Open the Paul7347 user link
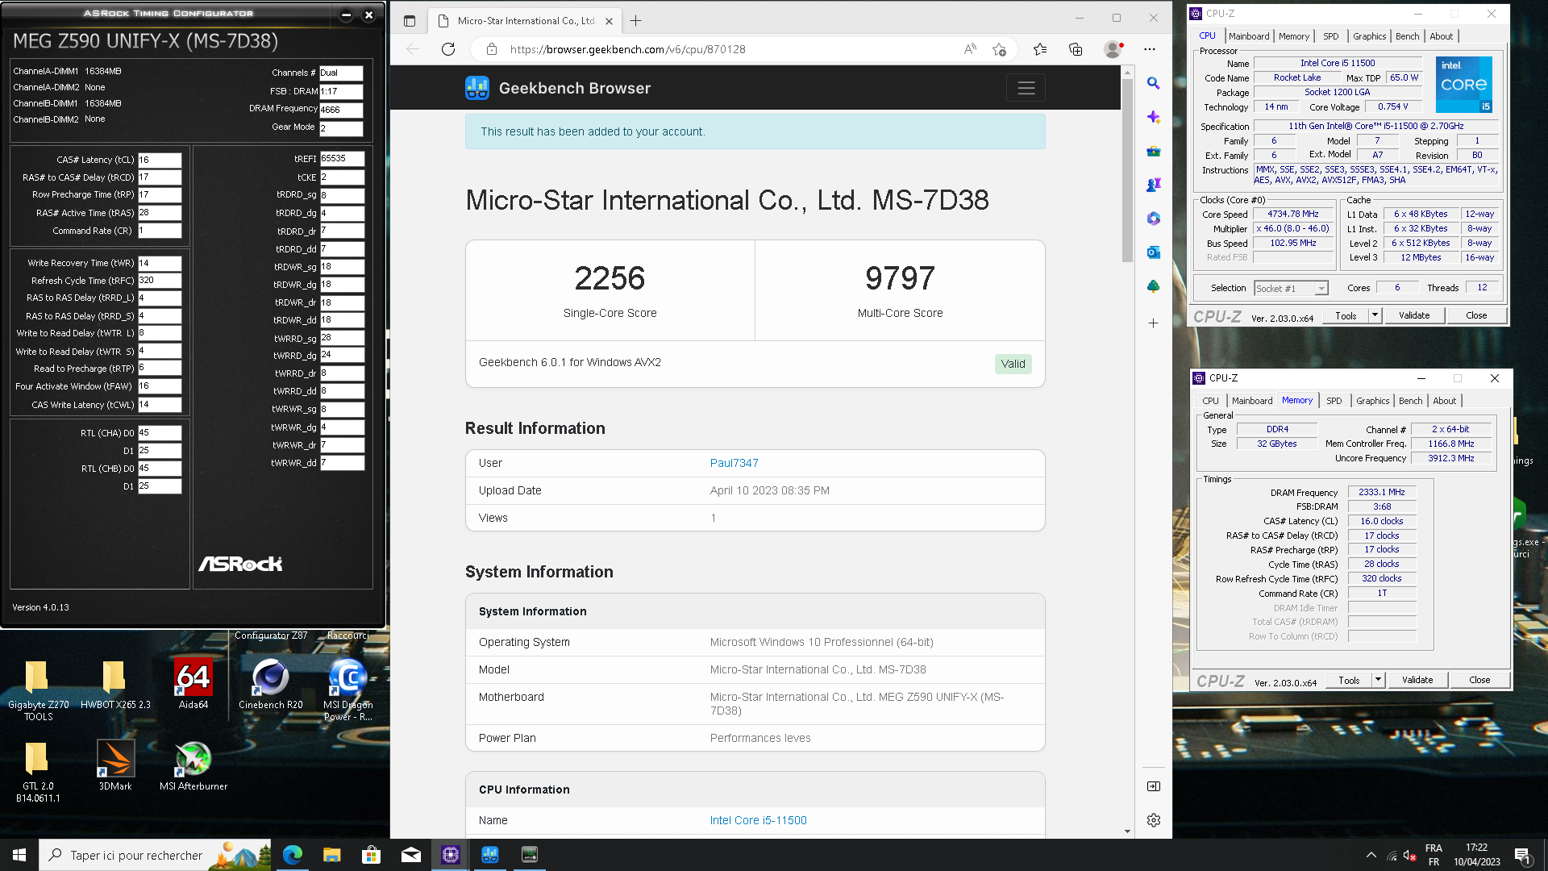 pyautogui.click(x=734, y=463)
